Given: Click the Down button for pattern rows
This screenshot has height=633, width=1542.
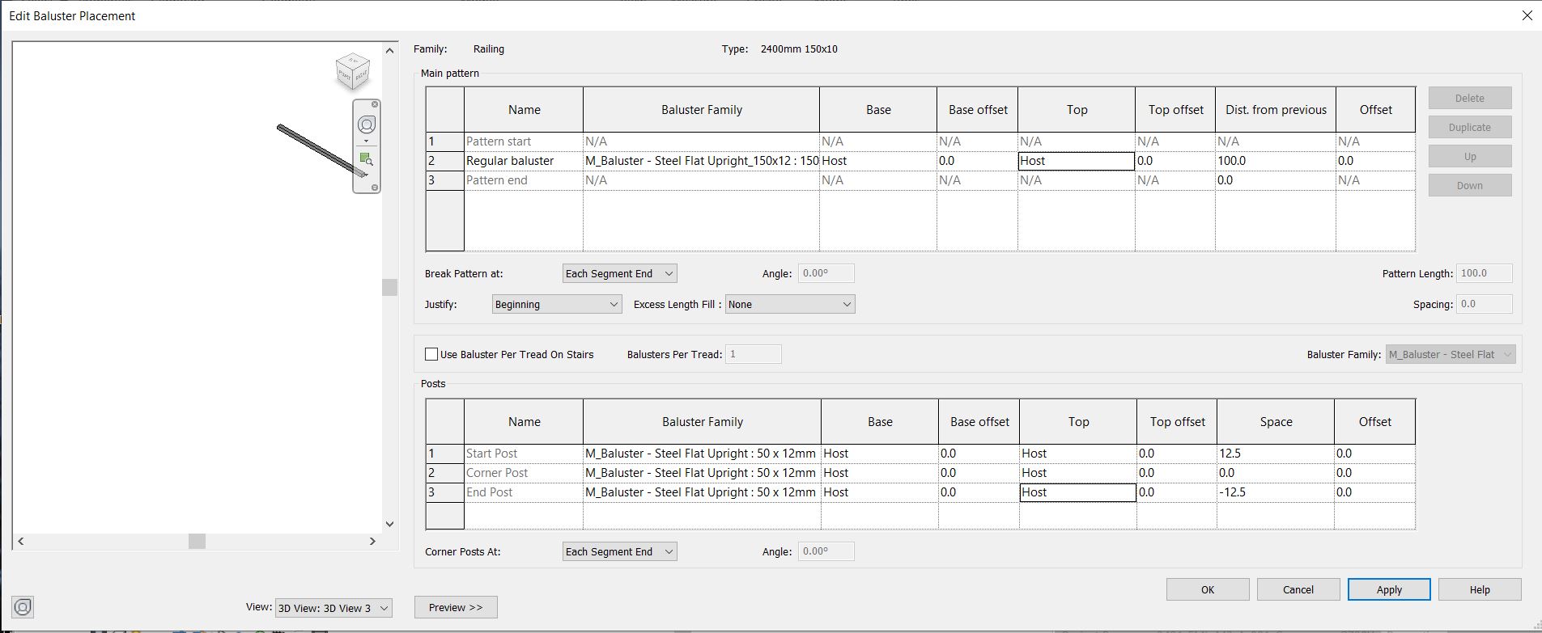Looking at the screenshot, I should coord(1470,185).
